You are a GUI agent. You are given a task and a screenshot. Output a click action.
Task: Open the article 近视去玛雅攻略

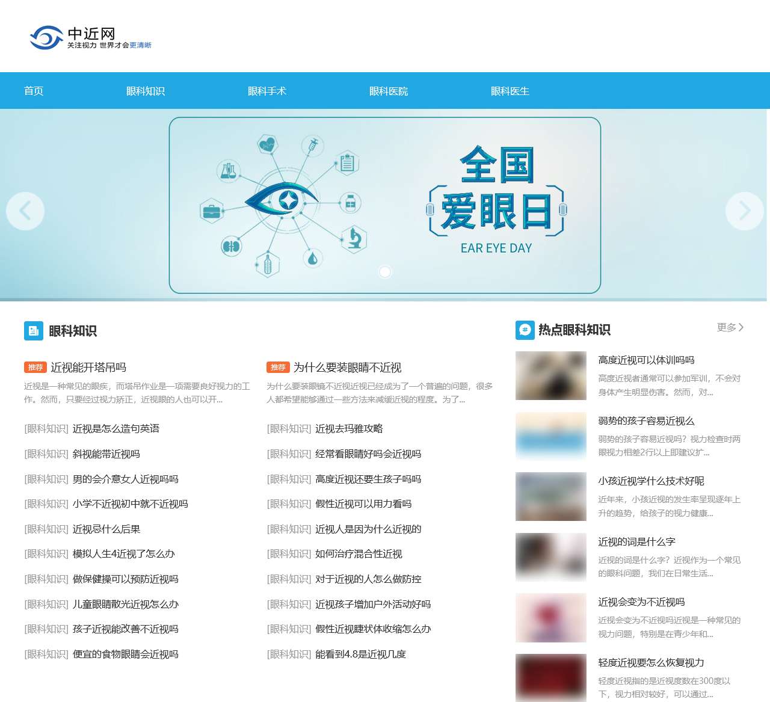pos(350,429)
